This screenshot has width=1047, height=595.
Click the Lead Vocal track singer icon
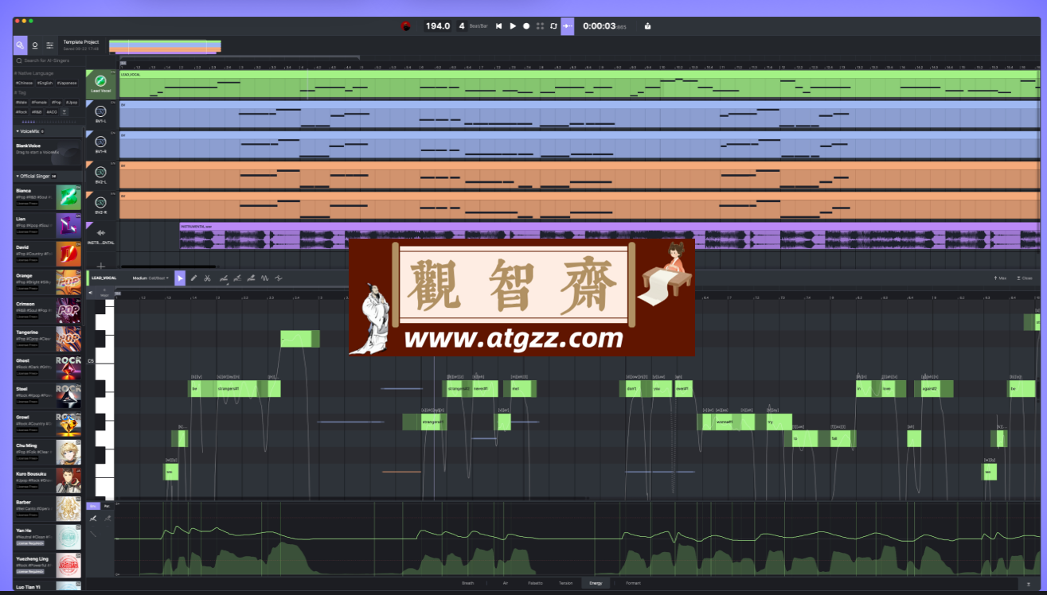point(101,81)
